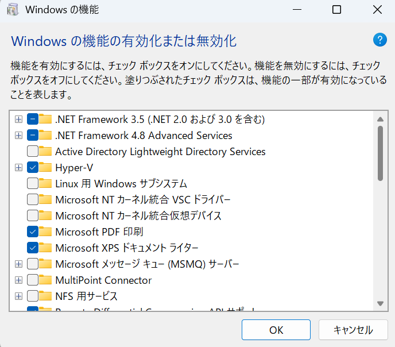
Task: Click the キャンセル button
Action: 353,330
